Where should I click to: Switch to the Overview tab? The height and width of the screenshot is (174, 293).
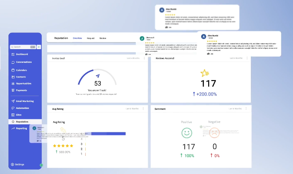(77, 38)
